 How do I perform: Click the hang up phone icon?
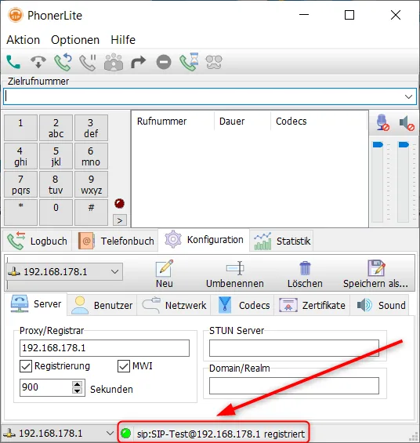[x=38, y=62]
